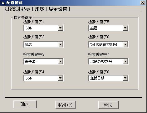Image resolution: width=147 pixels, height=113 pixels.
Task: Expand the 出版日期 dropdown arrow
Action: coord(125,78)
